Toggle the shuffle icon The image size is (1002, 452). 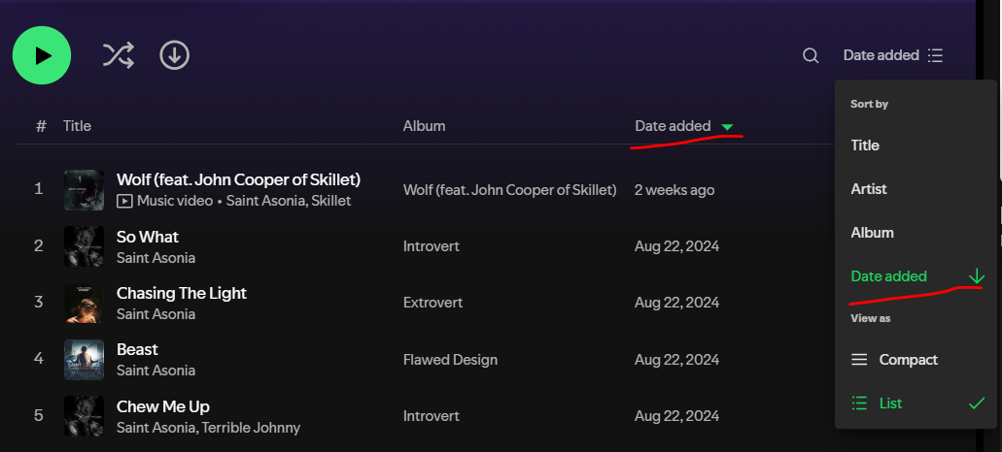pos(119,55)
